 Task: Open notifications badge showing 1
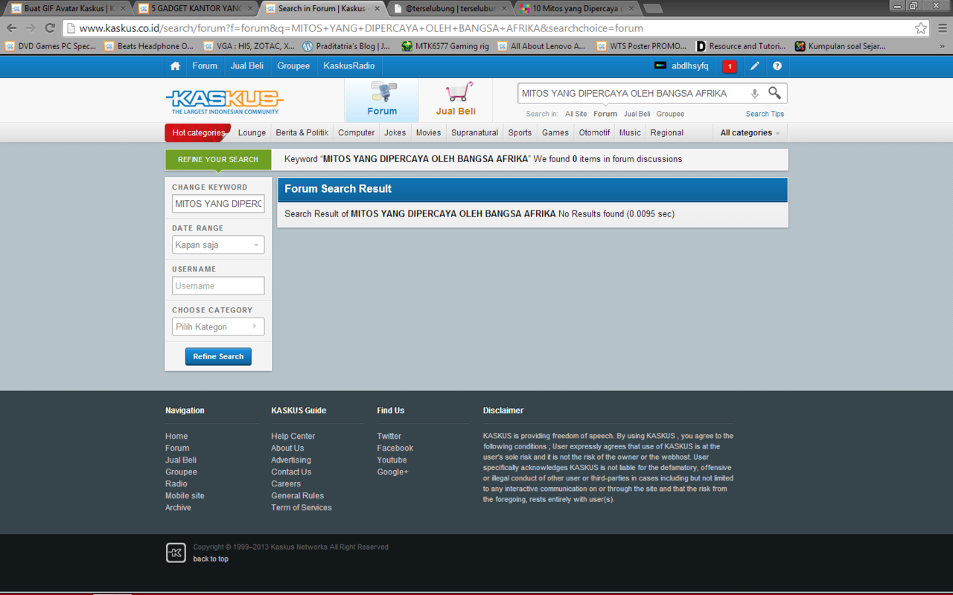click(730, 66)
